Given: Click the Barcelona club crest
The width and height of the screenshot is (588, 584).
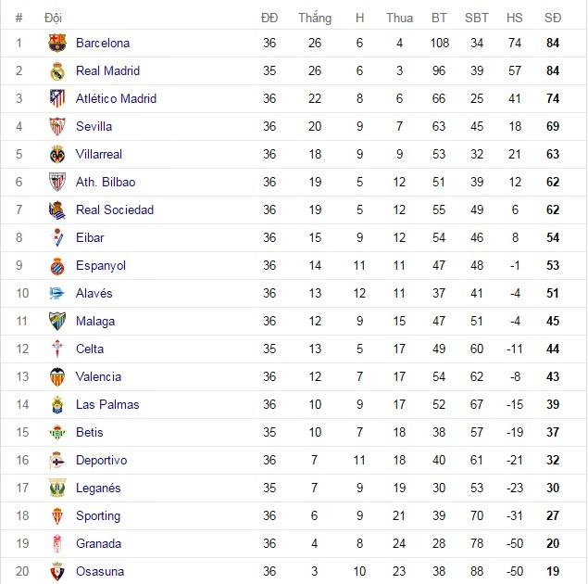Looking at the screenshot, I should pyautogui.click(x=57, y=43).
